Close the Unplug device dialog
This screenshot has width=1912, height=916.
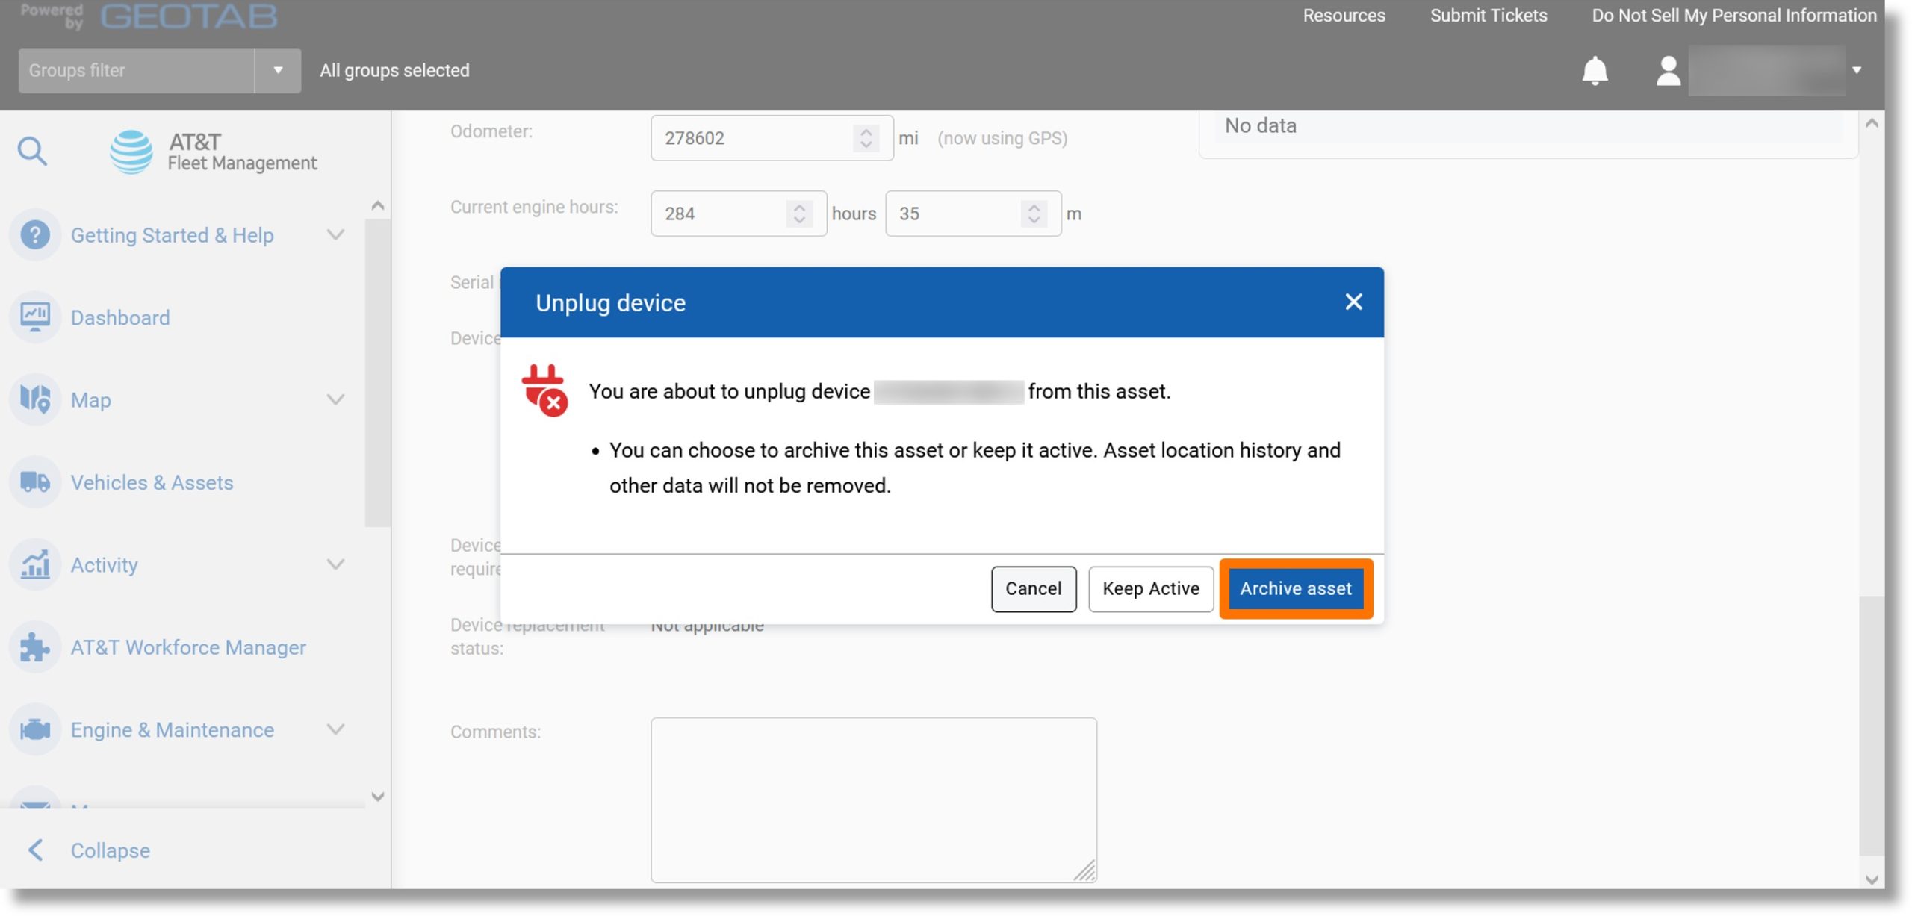(x=1353, y=302)
